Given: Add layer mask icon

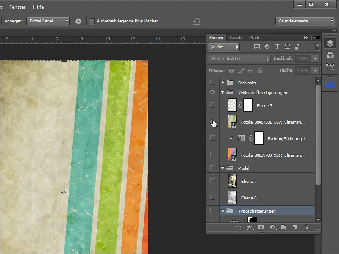Looking at the screenshot, I should [261, 227].
